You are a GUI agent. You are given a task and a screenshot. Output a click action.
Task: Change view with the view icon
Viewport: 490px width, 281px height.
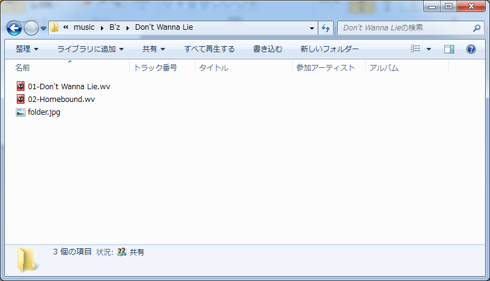click(415, 49)
